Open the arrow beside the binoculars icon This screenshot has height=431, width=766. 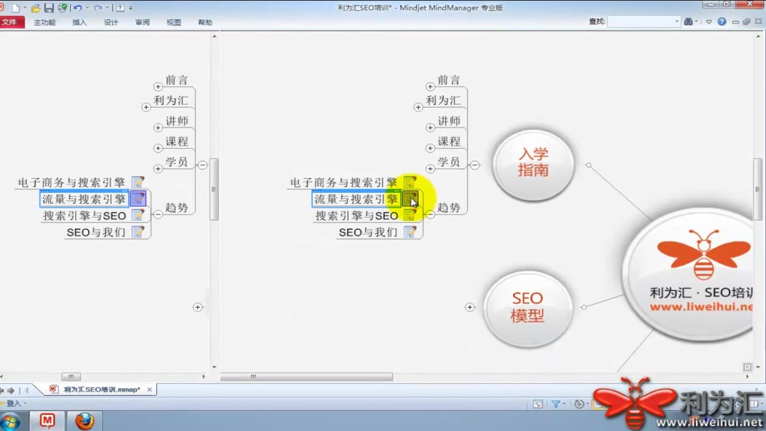tap(697, 22)
